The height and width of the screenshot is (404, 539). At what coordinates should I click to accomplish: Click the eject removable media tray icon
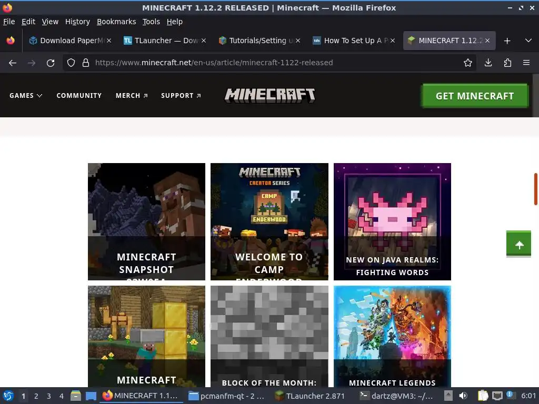click(448, 396)
